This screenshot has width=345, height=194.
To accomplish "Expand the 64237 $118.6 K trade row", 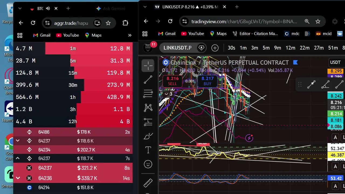I will click(18, 141).
